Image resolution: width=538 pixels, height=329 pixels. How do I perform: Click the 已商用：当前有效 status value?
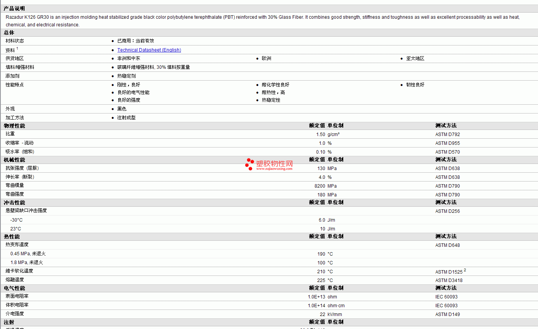pyautogui.click(x=135, y=41)
